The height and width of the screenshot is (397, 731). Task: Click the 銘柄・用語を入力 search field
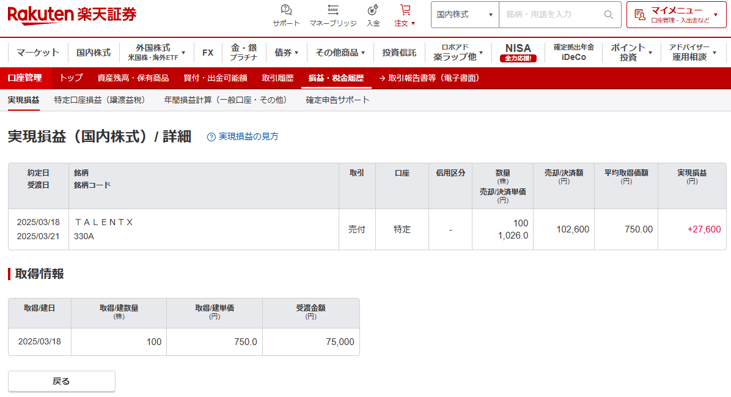[550, 15]
